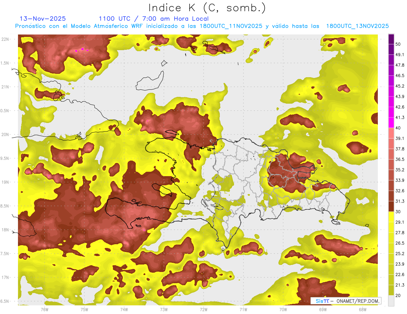Click the bright yellow swatch between 29.1 and 30

tap(391, 217)
